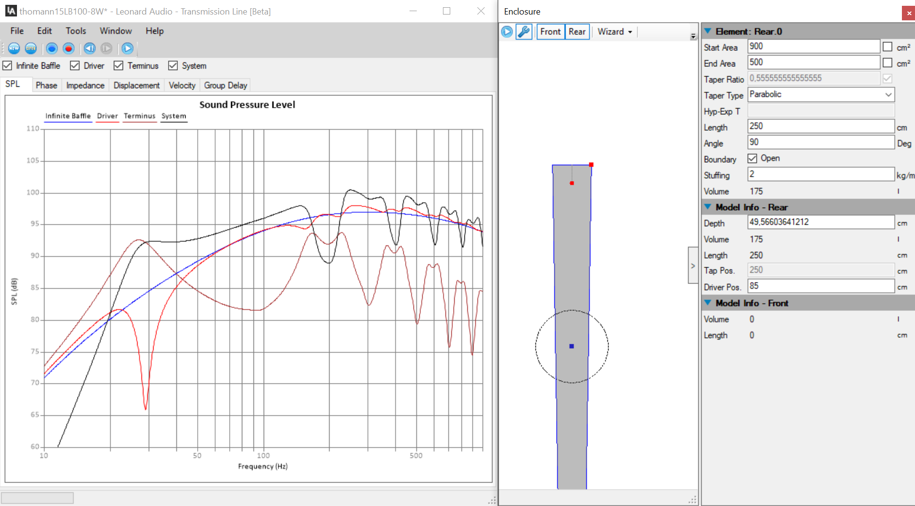The height and width of the screenshot is (506, 915).
Task: Select the Rear enclosure button
Action: click(x=577, y=32)
